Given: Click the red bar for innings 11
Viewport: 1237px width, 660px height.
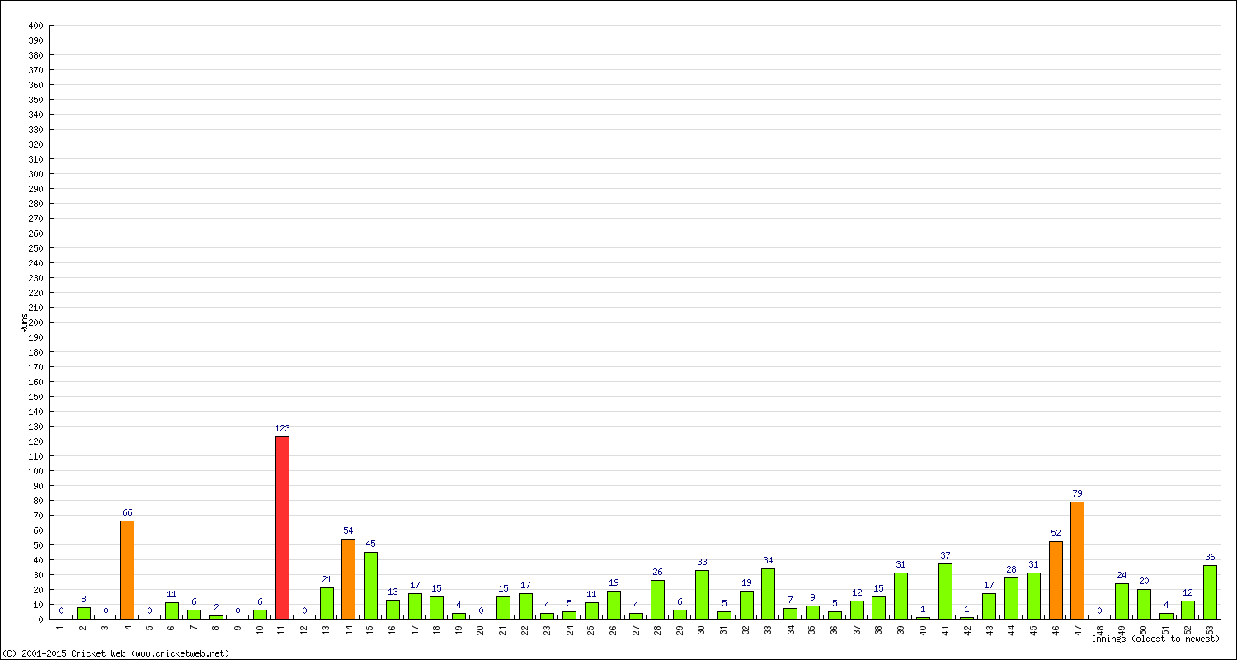Looking at the screenshot, I should (282, 527).
